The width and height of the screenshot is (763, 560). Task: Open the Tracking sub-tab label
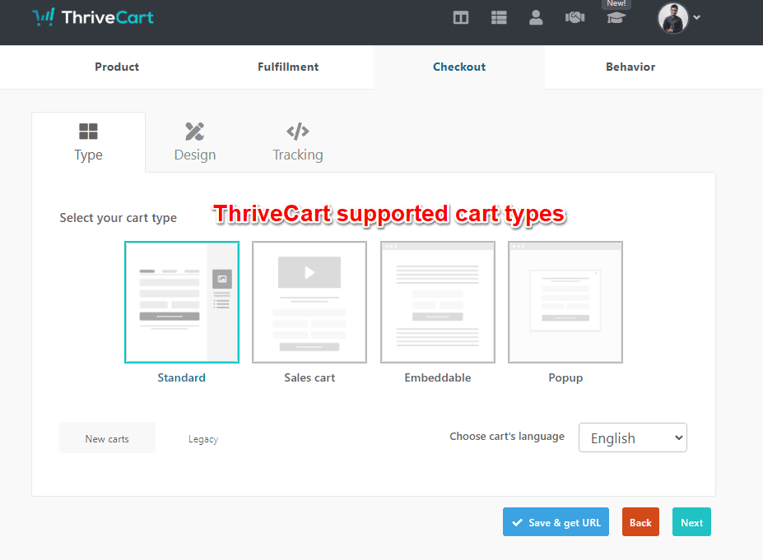coord(298,155)
